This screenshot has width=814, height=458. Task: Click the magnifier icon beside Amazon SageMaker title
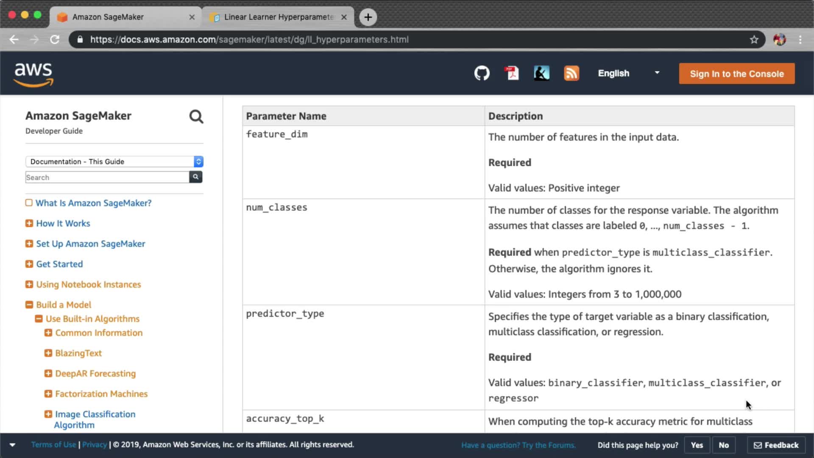click(x=196, y=117)
